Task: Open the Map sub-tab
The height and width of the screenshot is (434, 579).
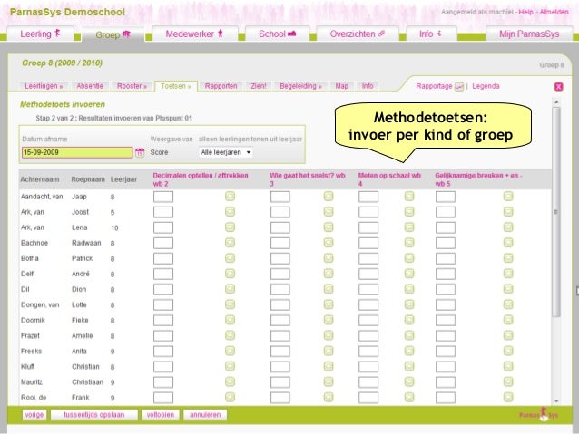Action: coord(341,86)
